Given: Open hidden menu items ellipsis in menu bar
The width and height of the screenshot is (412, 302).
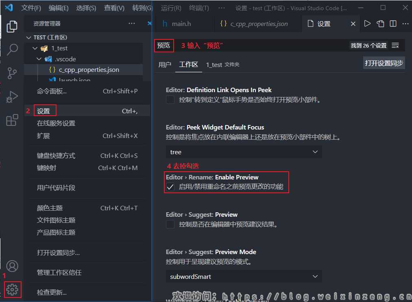Looking at the screenshot, I should coord(222,8).
